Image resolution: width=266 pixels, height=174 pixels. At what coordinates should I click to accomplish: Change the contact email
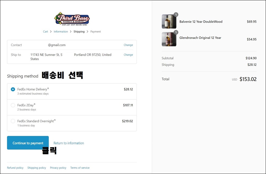pyautogui.click(x=128, y=45)
